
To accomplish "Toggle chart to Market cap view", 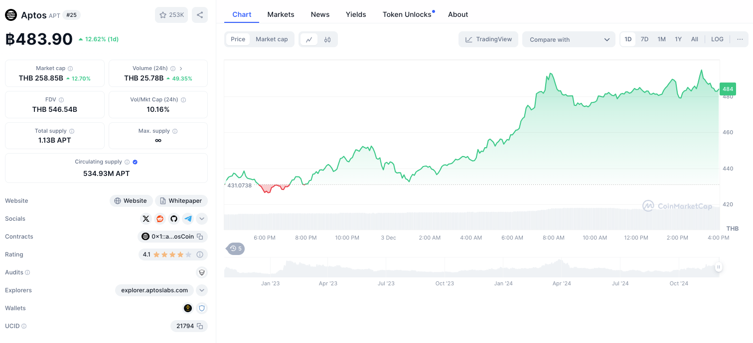I will [272, 39].
